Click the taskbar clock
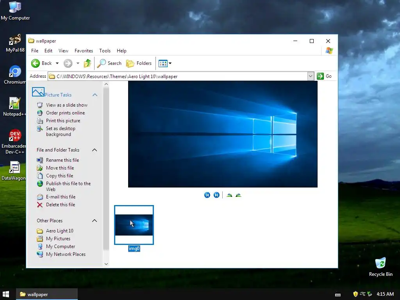The image size is (400, 300). click(385, 294)
